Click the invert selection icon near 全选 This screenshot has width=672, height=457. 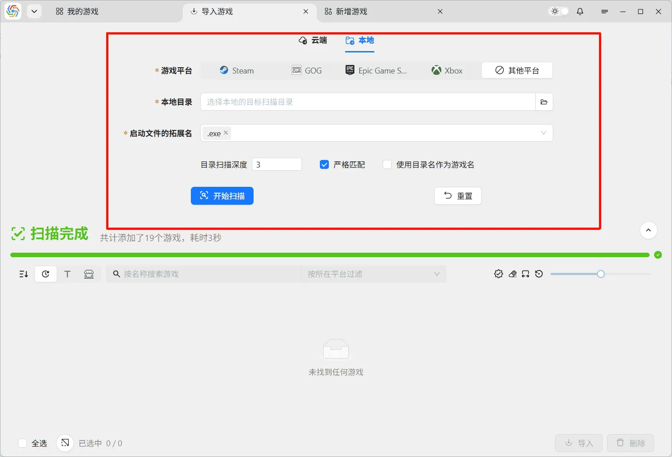pyautogui.click(x=65, y=443)
